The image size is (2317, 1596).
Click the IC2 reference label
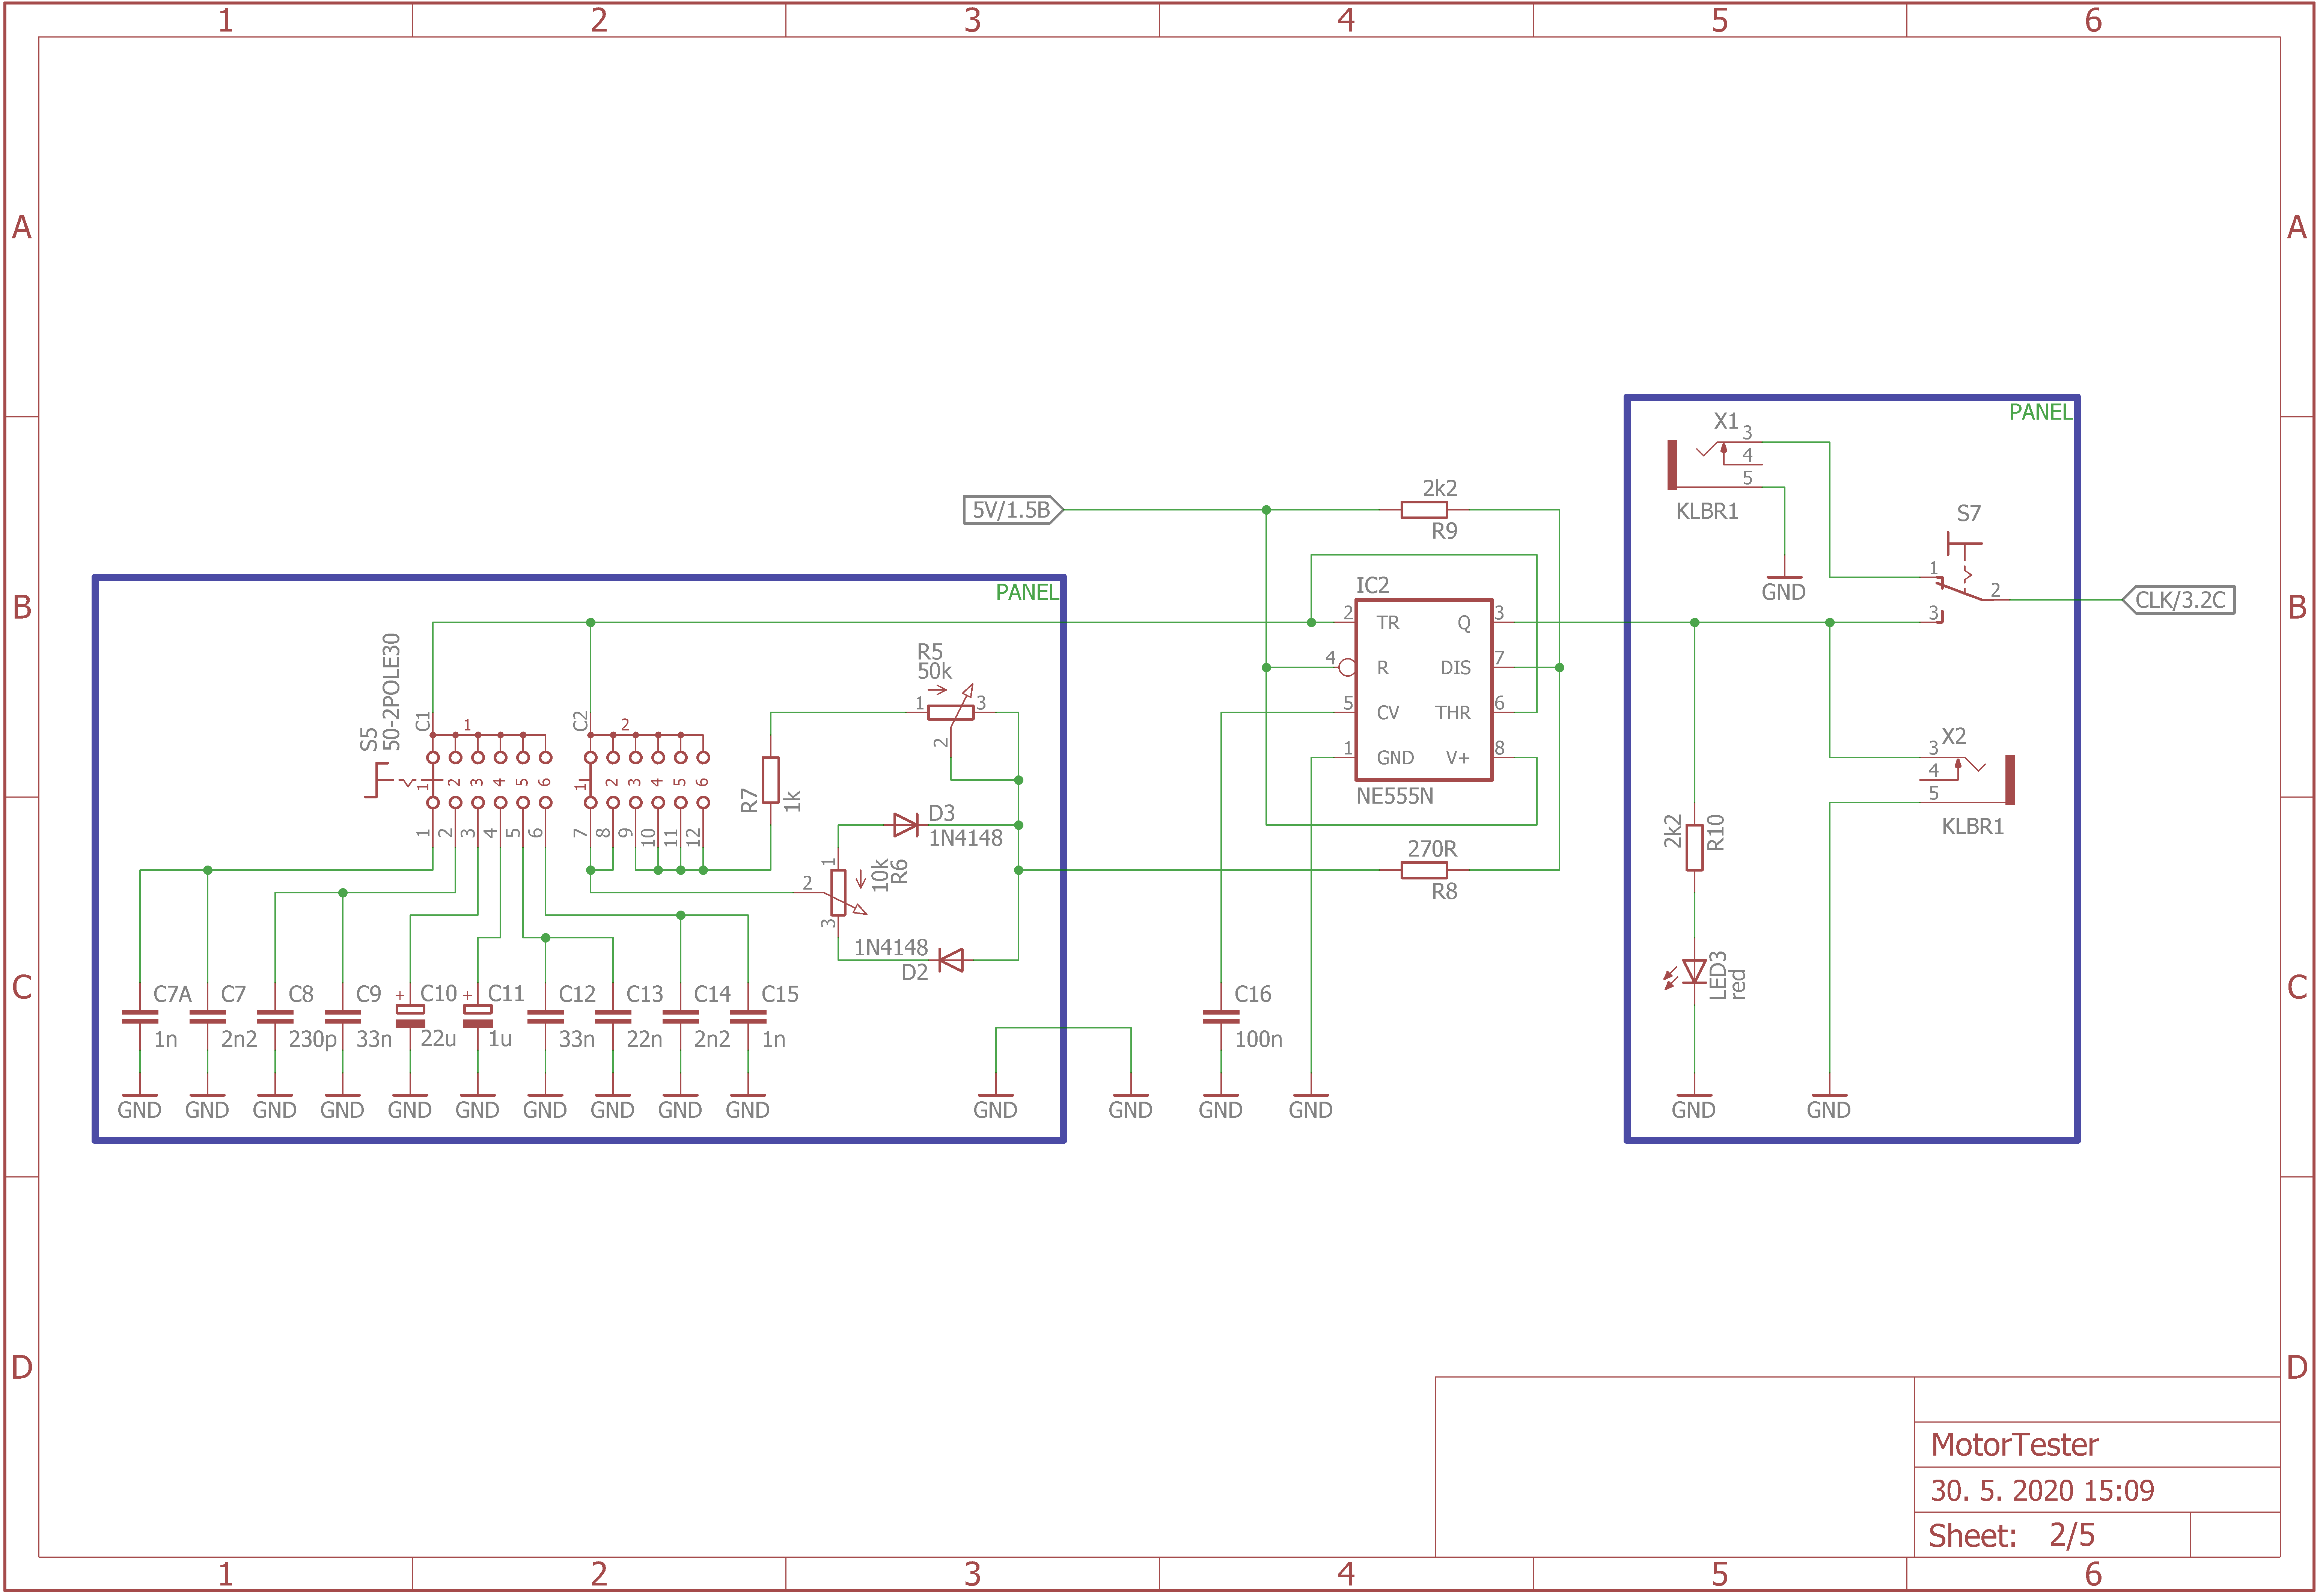[x=1372, y=585]
